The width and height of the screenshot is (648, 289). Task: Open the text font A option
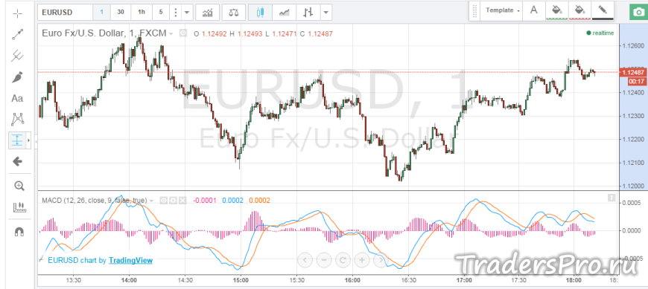click(x=533, y=10)
